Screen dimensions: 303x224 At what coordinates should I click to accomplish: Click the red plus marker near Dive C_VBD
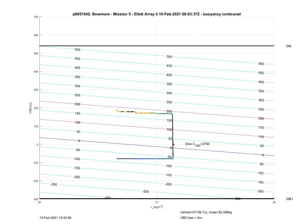[x=173, y=145]
